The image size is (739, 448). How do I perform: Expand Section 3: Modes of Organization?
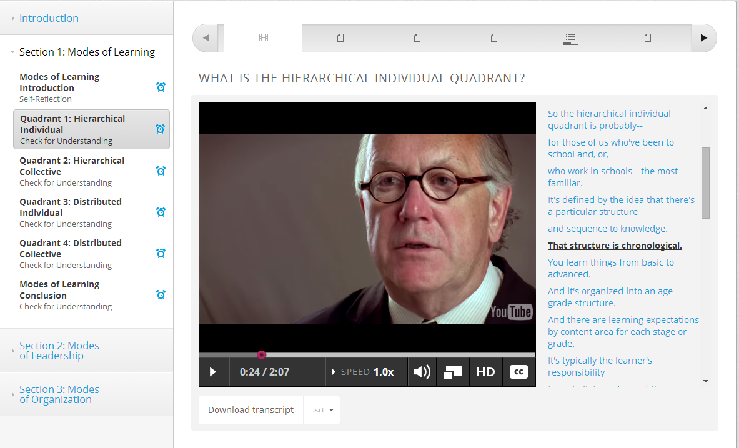pos(59,394)
